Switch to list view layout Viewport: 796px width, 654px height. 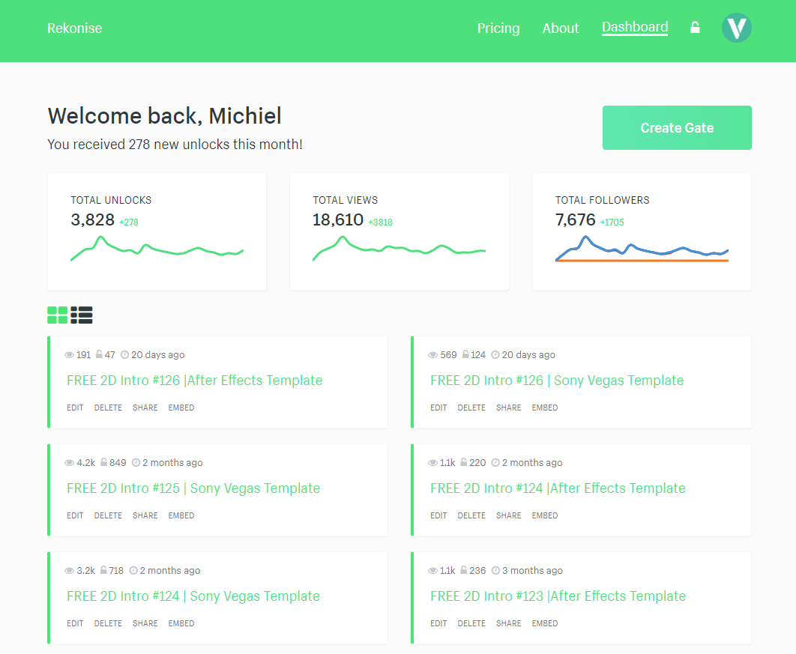point(82,315)
